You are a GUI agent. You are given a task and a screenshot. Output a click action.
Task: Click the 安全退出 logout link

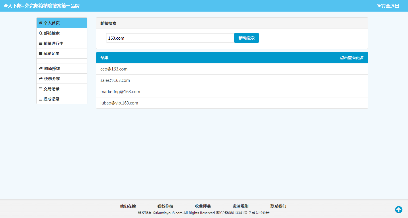(x=388, y=6)
